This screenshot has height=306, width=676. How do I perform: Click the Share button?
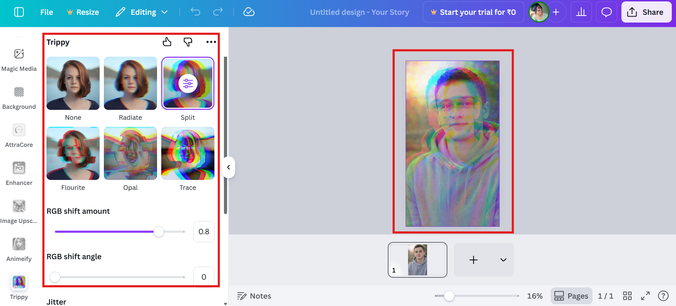pyautogui.click(x=646, y=12)
